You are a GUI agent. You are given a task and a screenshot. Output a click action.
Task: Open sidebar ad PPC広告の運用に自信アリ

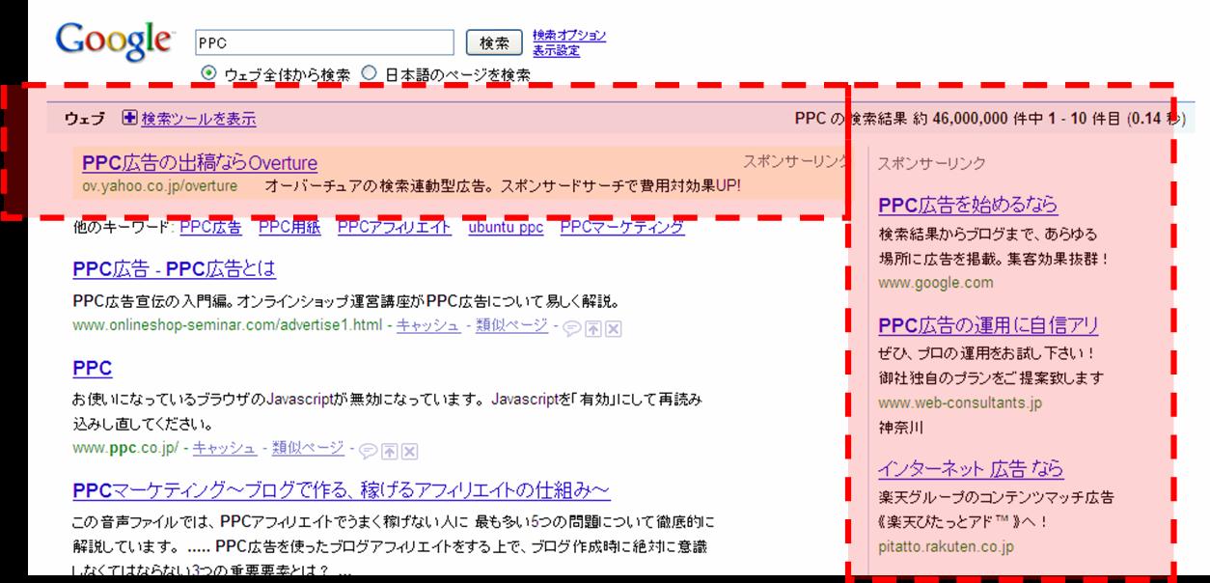click(988, 325)
